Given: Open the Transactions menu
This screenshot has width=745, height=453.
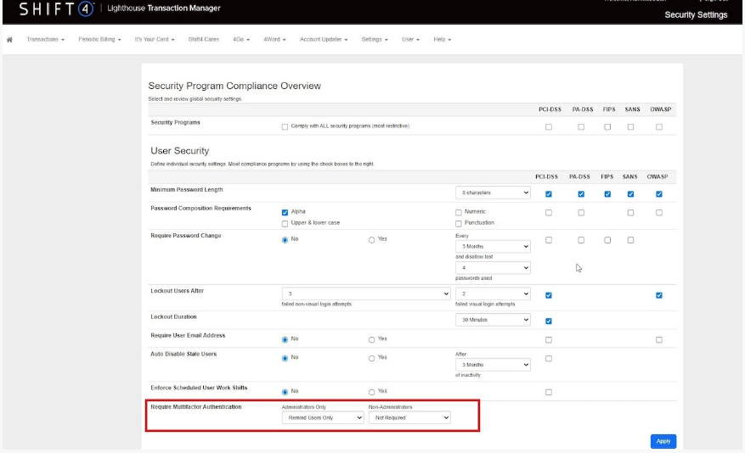Looking at the screenshot, I should 45,40.
